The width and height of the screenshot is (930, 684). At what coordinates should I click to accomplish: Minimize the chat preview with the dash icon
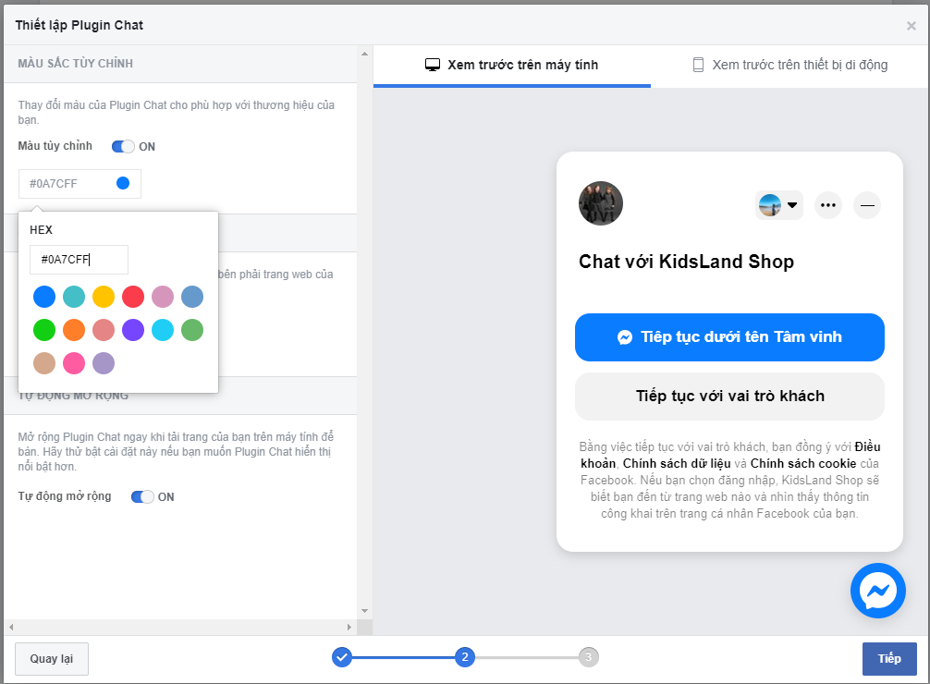tap(866, 205)
